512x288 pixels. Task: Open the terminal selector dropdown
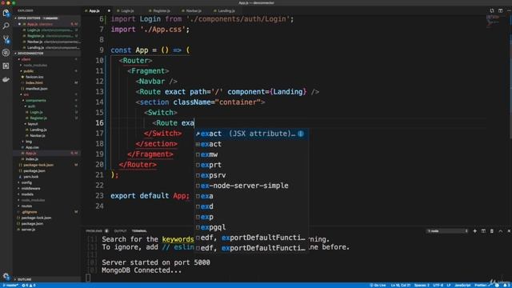tap(447, 231)
